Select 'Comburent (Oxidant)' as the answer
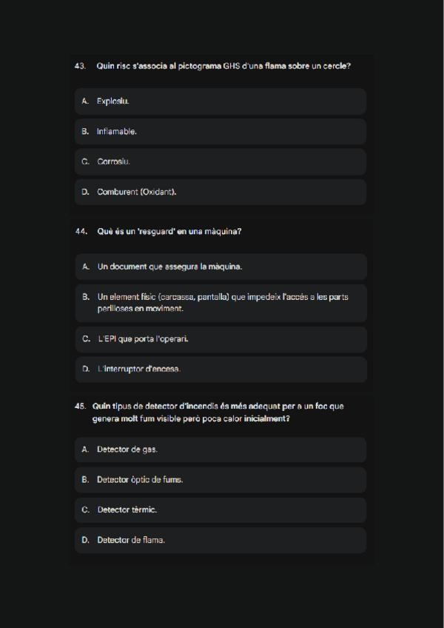444x628 pixels. (220, 192)
